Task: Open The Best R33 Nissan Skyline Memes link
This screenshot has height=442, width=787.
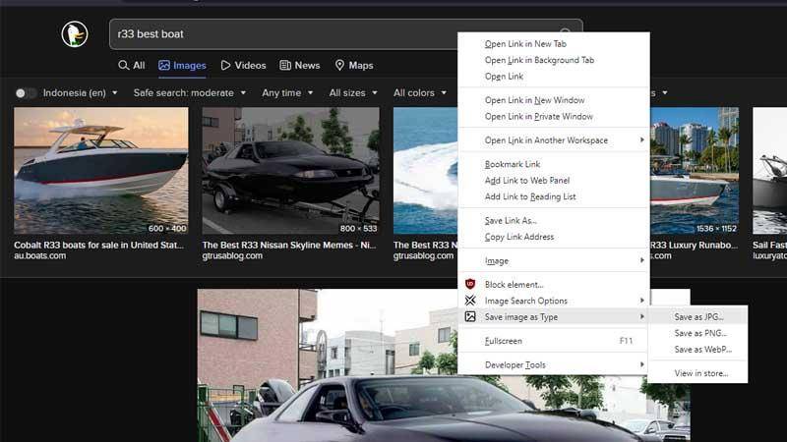Action: tap(289, 245)
